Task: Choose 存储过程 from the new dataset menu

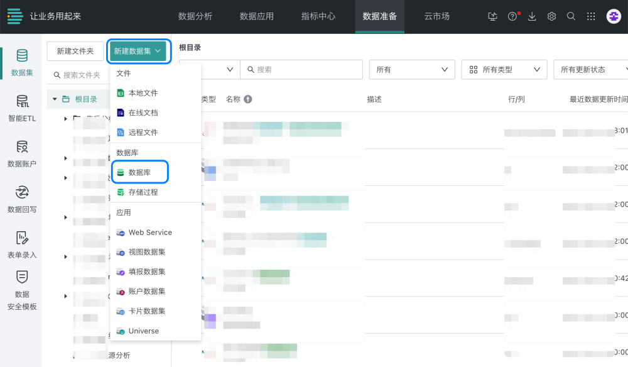Action: coord(155,192)
